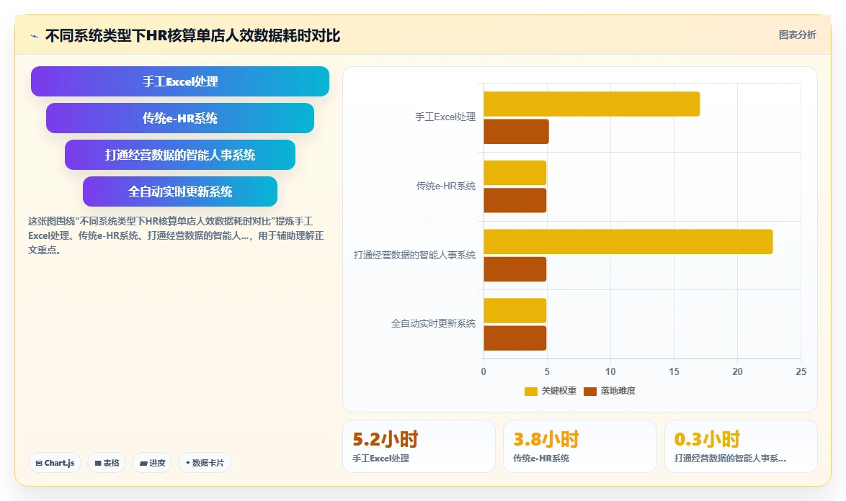Click the 进度 tag chip
The height and width of the screenshot is (501, 846).
click(x=152, y=463)
